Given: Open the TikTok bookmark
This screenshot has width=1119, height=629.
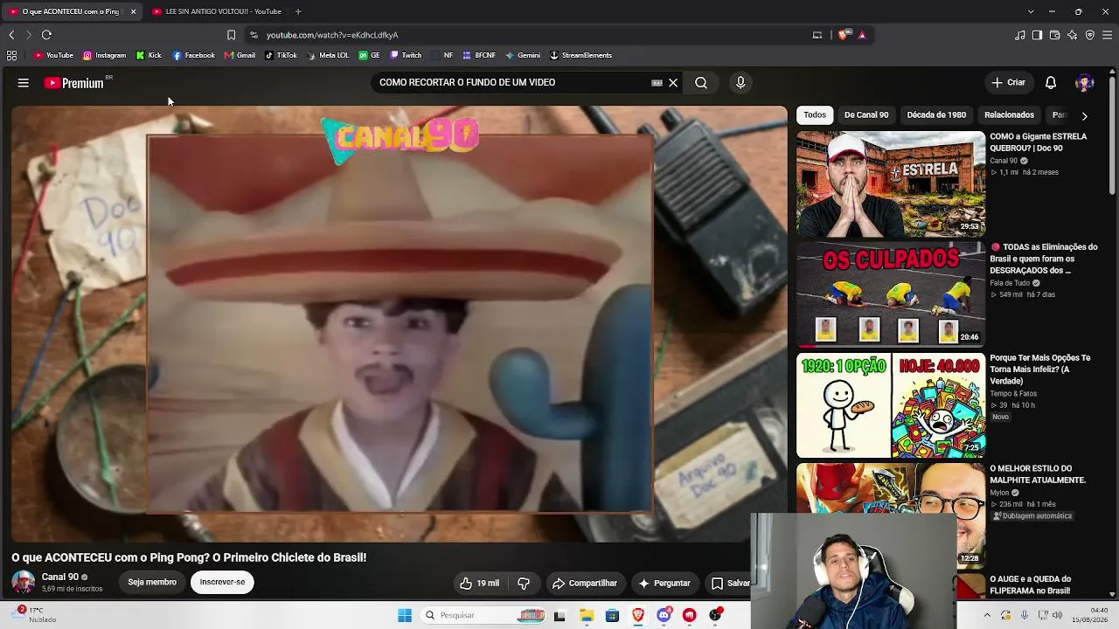Looking at the screenshot, I should 281,55.
